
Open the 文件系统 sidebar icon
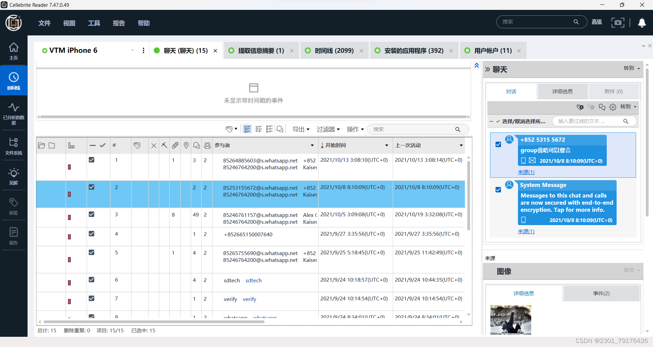[x=14, y=146]
